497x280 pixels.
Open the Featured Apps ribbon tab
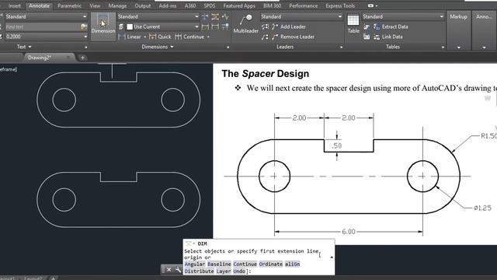point(239,5)
